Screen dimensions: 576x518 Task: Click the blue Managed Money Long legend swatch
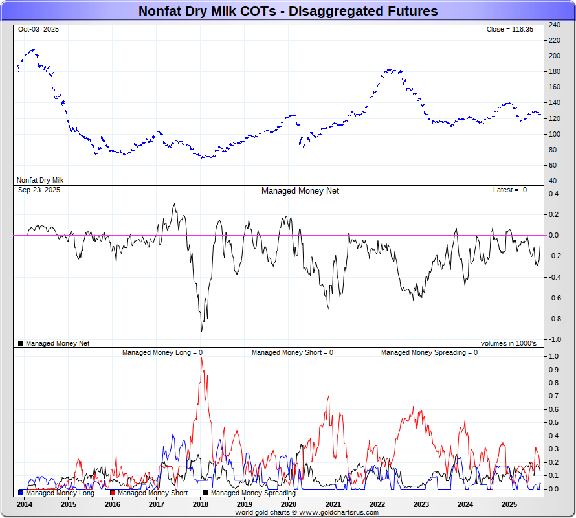[21, 493]
